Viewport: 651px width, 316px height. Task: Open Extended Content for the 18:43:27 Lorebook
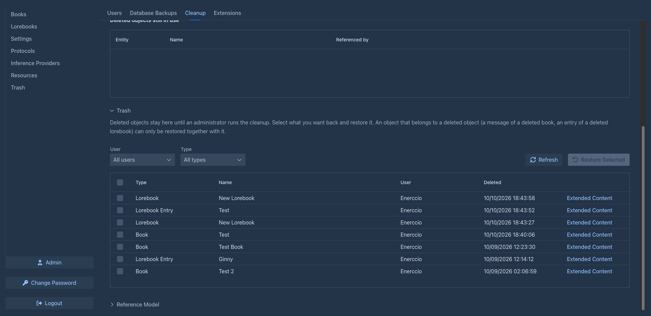[x=589, y=222]
